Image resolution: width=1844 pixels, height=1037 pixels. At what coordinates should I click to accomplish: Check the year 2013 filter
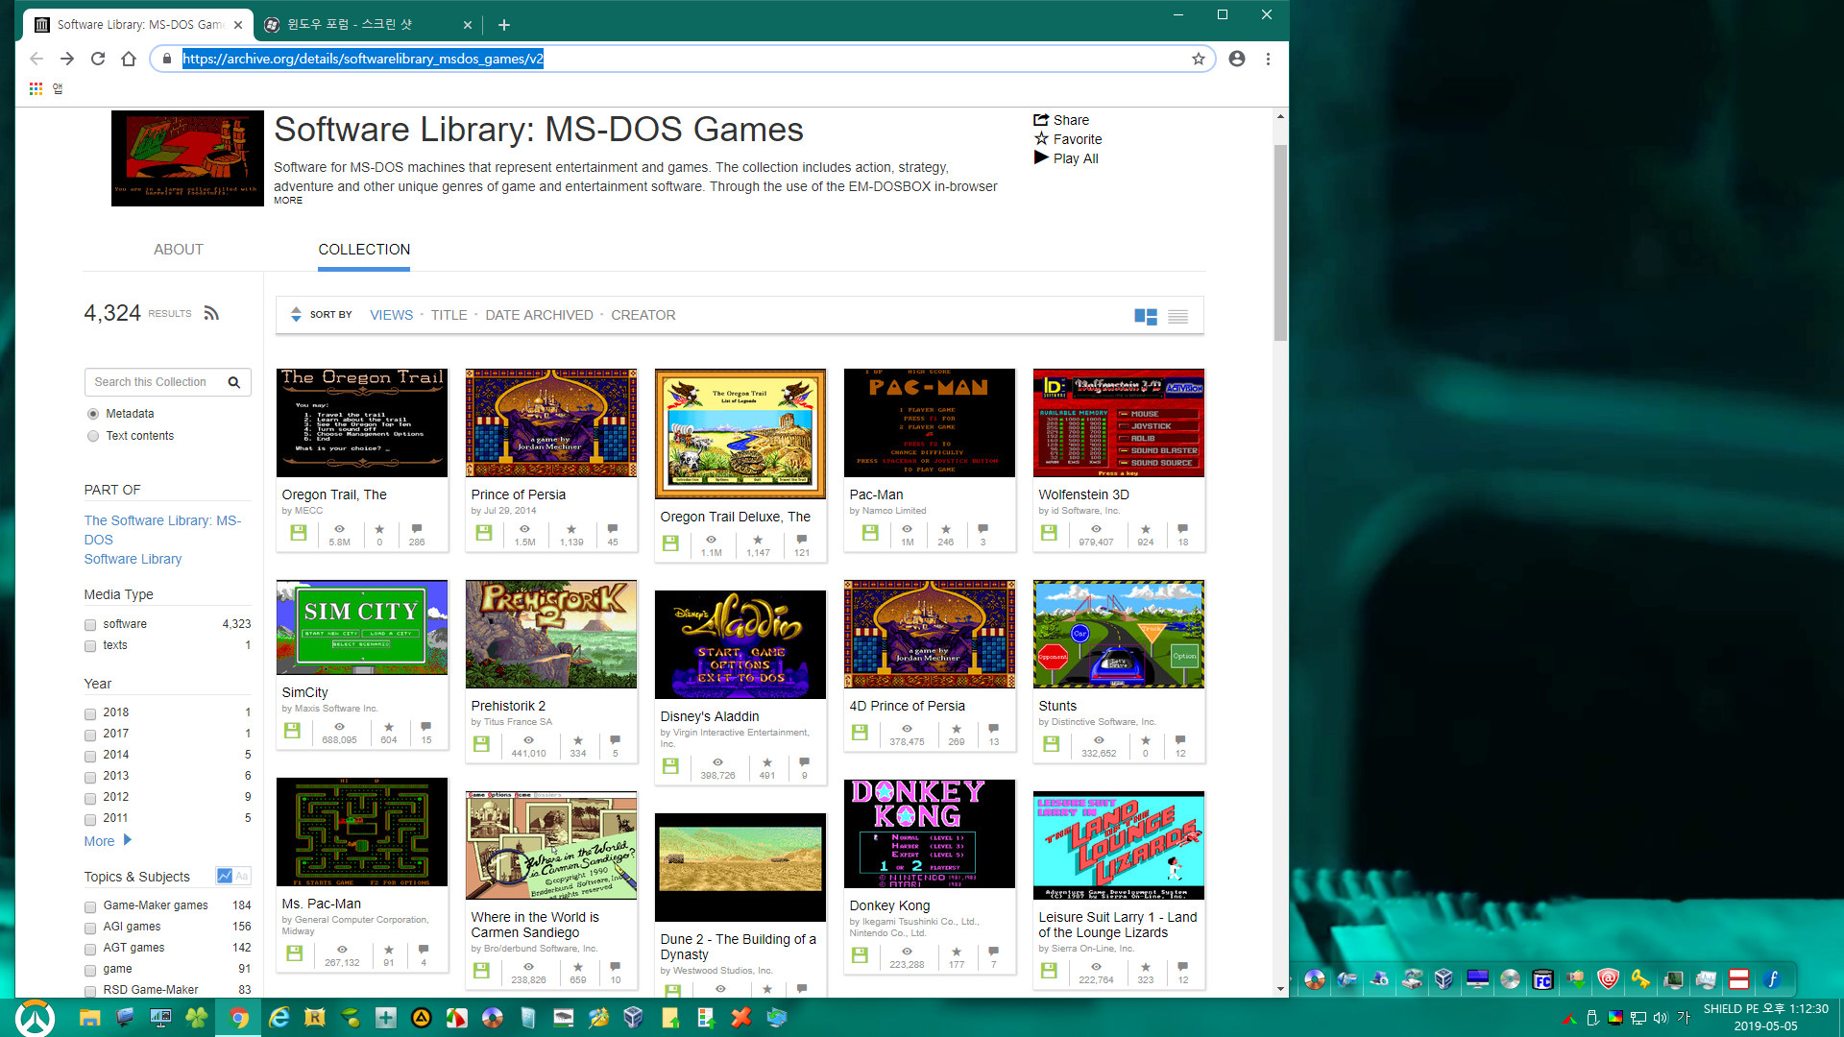click(90, 777)
